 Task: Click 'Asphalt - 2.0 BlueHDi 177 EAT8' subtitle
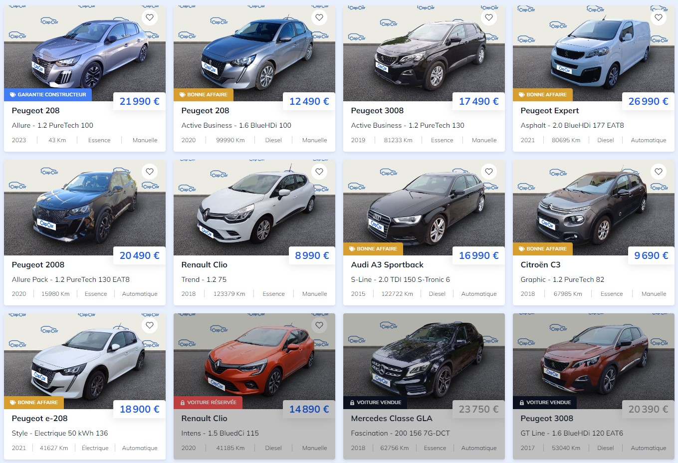(x=572, y=125)
